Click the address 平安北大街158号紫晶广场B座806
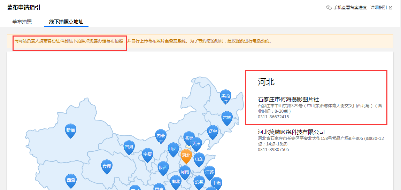This screenshot has height=190, width=401. pyautogui.click(x=321, y=141)
